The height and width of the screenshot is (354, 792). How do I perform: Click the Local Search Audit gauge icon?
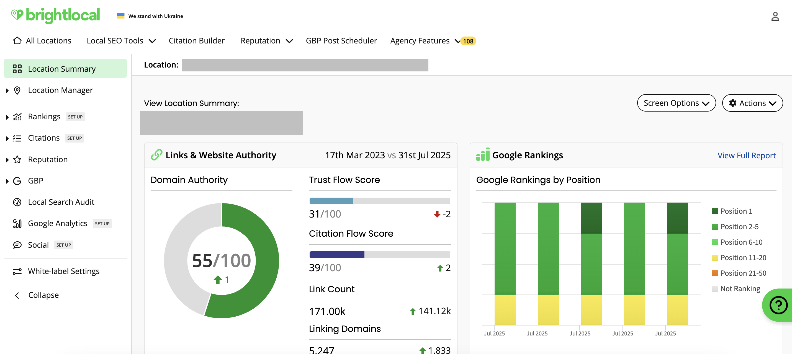pyautogui.click(x=17, y=202)
